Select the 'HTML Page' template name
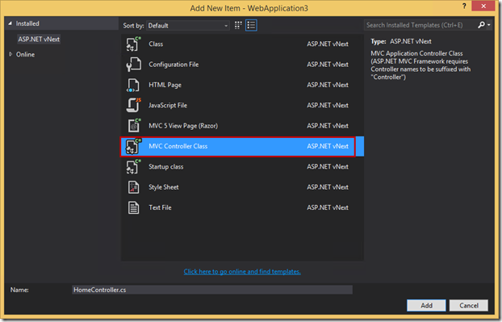The width and height of the screenshot is (502, 322). 165,85
